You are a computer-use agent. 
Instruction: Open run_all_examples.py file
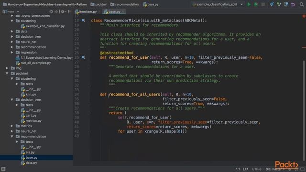pos(33,63)
